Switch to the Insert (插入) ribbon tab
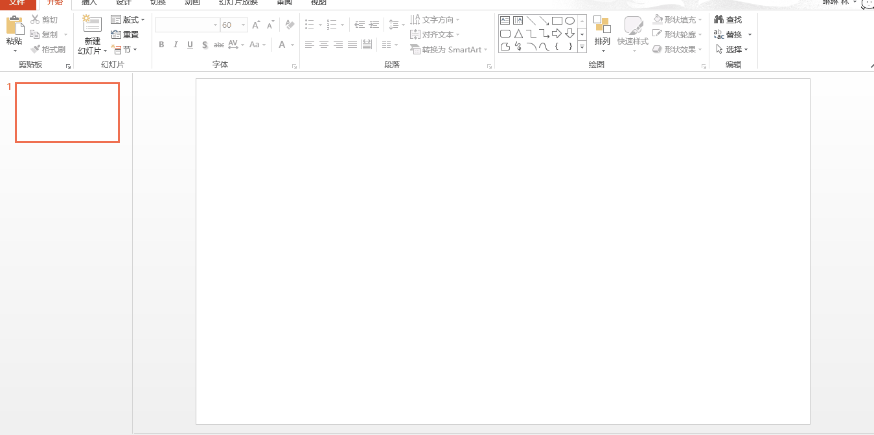874x435 pixels. pyautogui.click(x=89, y=3)
